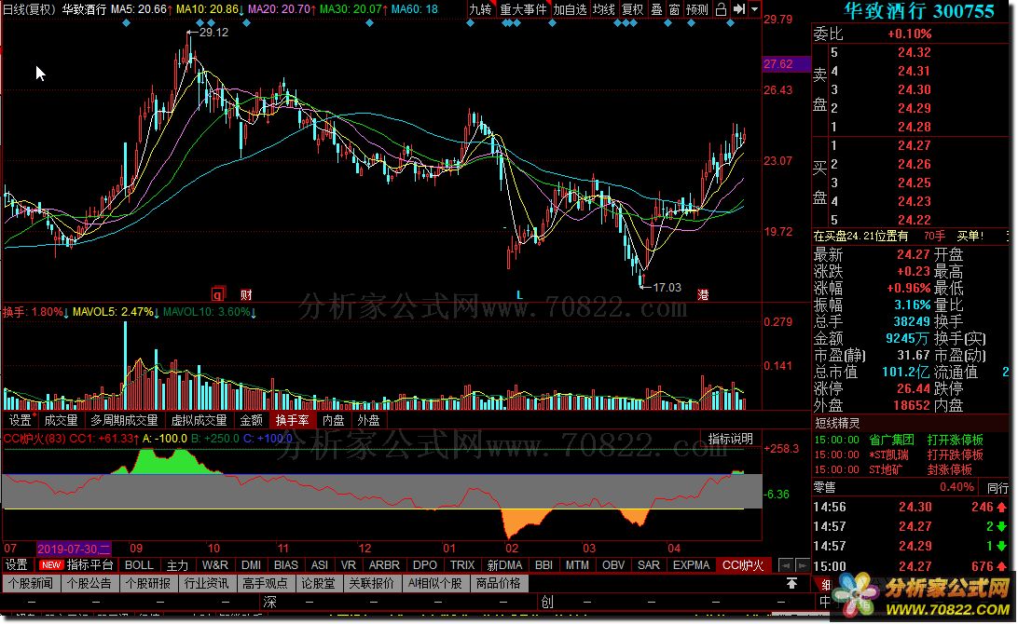Add stock via 加自选 button
Viewport: 1018px width, 624px height.
(x=570, y=9)
